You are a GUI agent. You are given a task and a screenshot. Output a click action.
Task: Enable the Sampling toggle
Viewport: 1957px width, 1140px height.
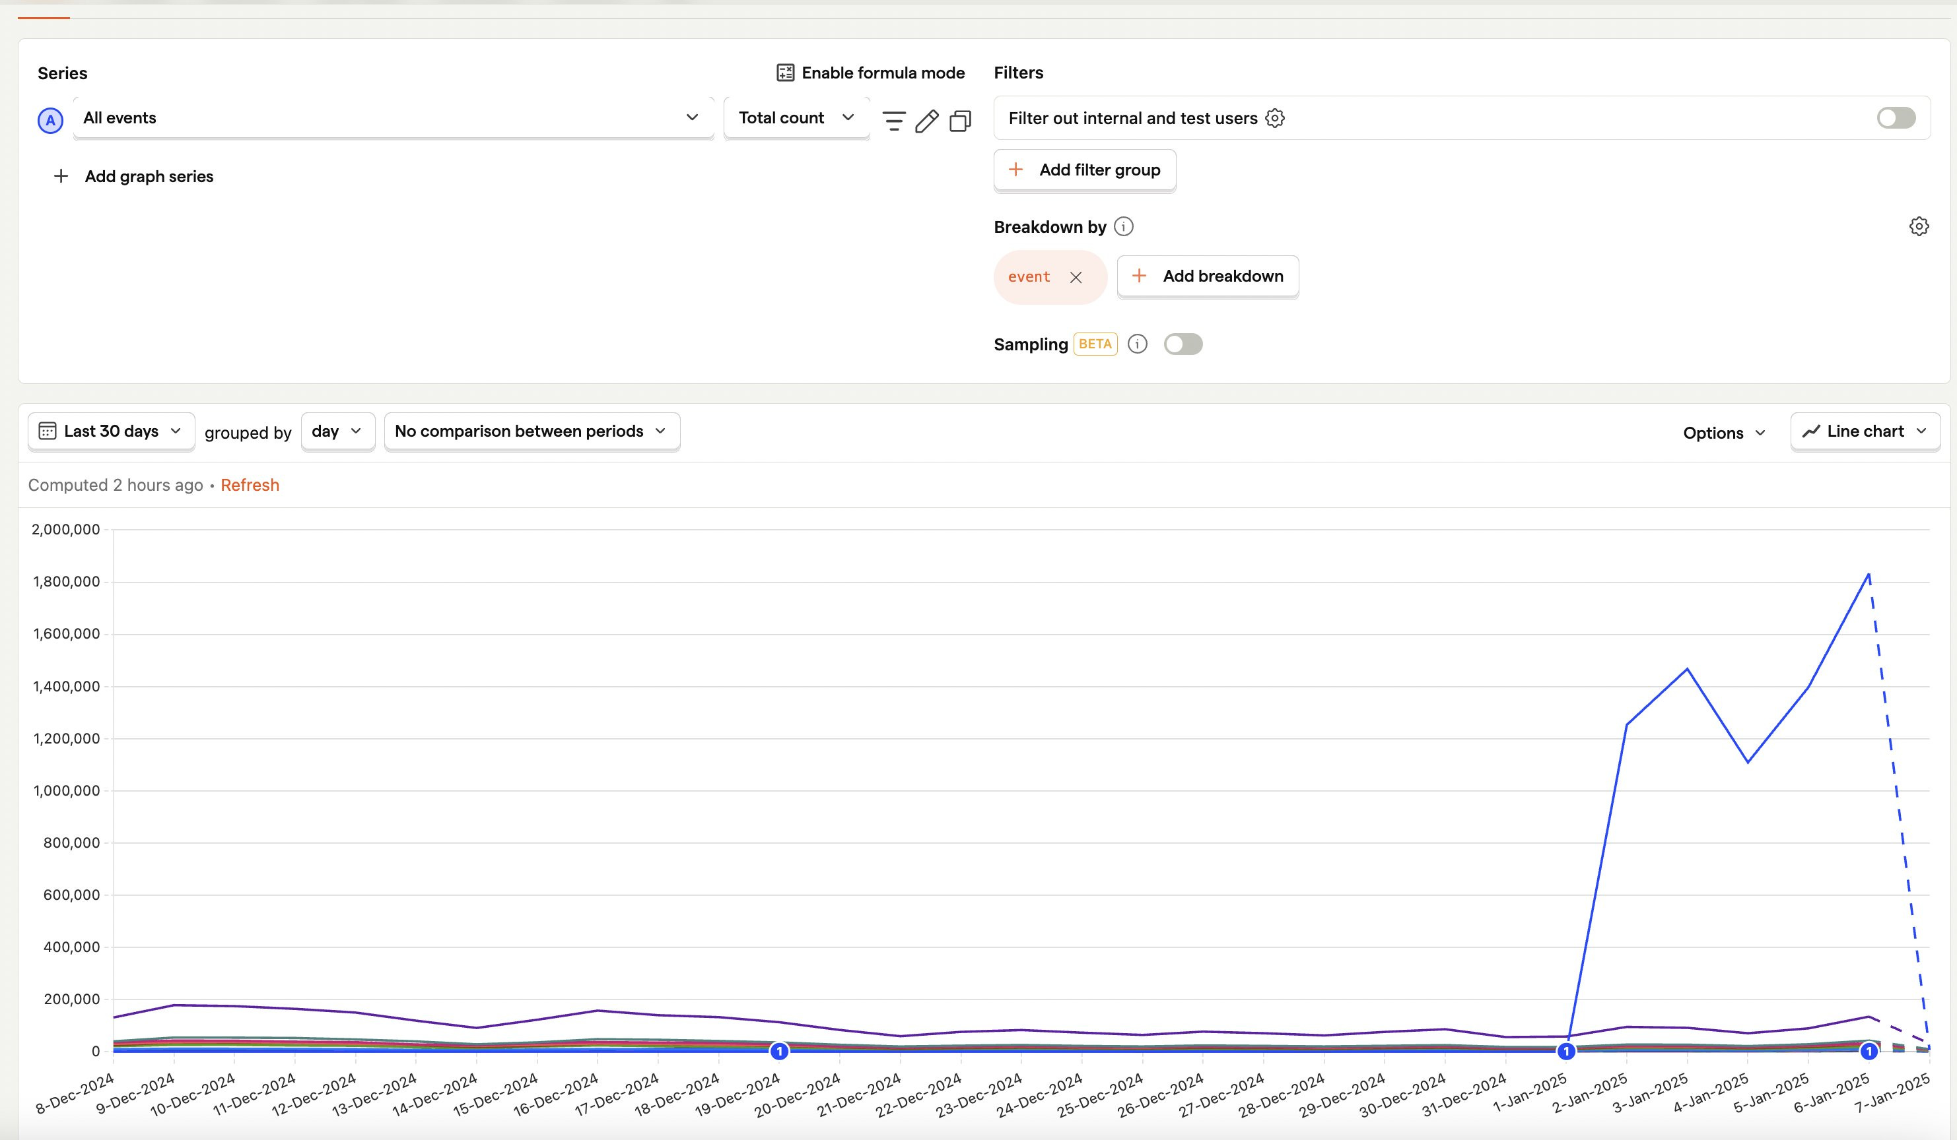tap(1183, 344)
